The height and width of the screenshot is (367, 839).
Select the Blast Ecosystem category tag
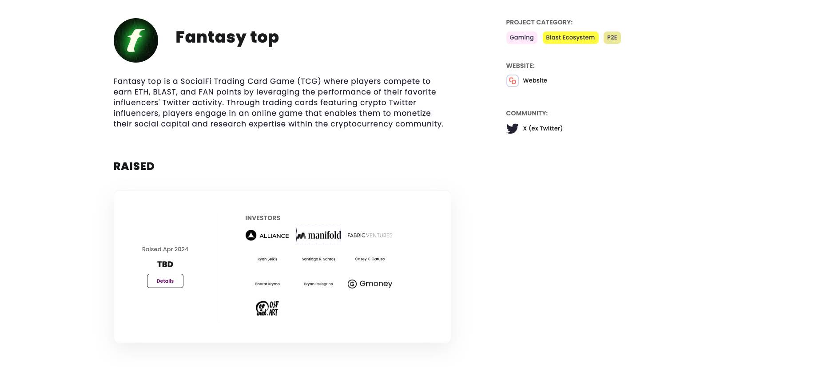570,38
